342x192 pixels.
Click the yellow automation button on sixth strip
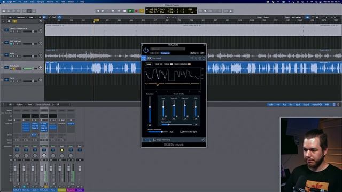(62, 150)
